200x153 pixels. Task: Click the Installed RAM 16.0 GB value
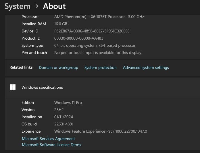tap(61, 24)
